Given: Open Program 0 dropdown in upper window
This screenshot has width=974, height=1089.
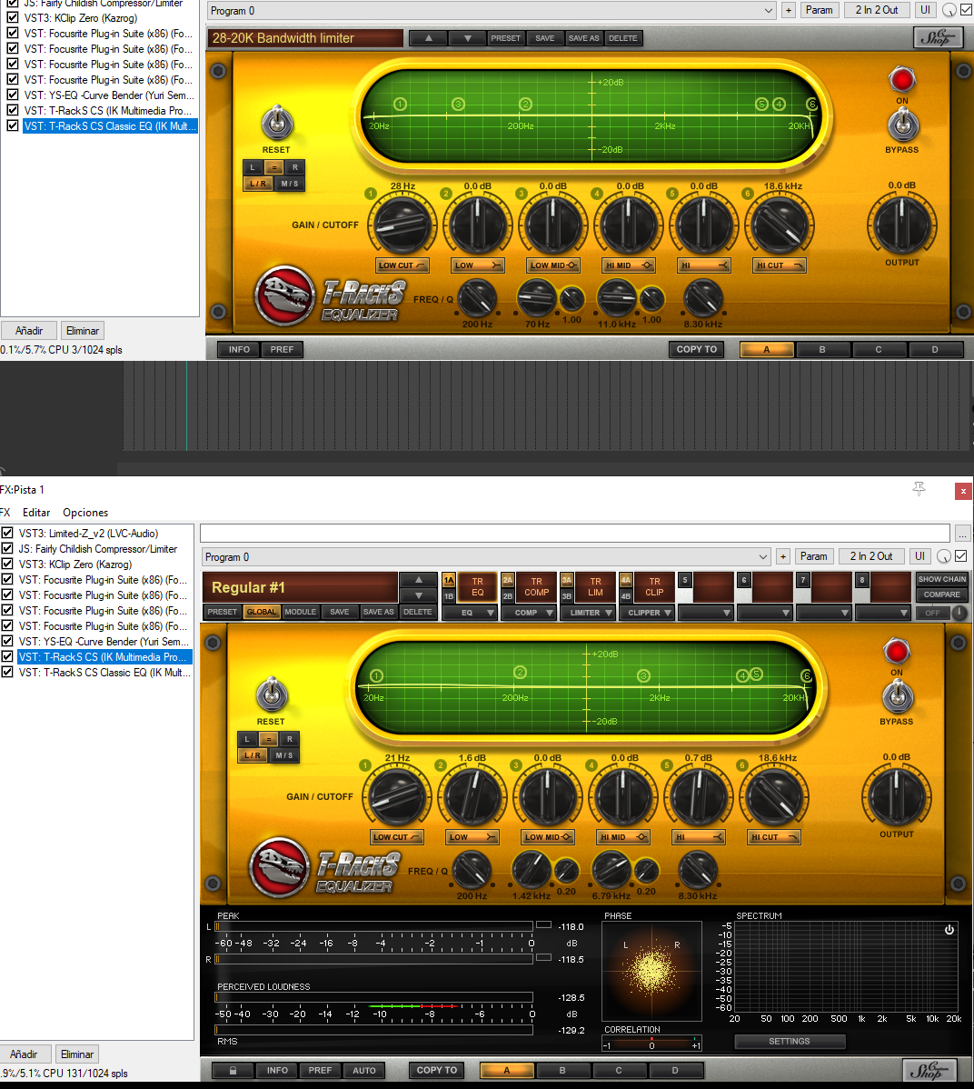Looking at the screenshot, I should [x=491, y=10].
